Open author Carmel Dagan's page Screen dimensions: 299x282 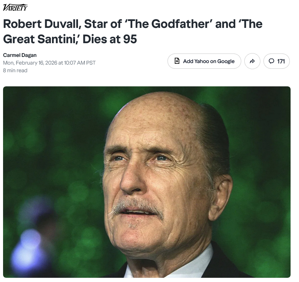pyautogui.click(x=20, y=55)
